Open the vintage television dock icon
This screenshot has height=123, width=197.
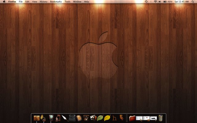pos(51,118)
